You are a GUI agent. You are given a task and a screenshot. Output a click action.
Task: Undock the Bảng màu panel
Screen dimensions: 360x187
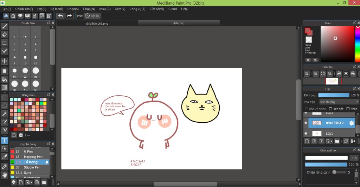tap(49, 95)
